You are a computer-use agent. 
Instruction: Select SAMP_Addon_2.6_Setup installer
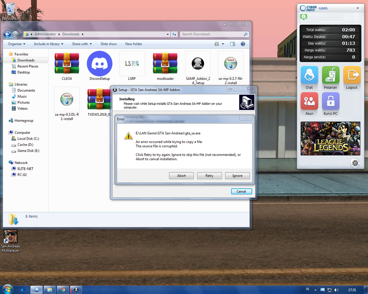[198, 64]
